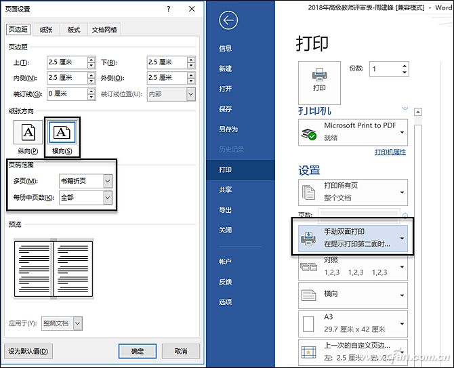This screenshot has height=368, width=454.
Task: Click the 下 bottom margin input field
Action: 167,62
